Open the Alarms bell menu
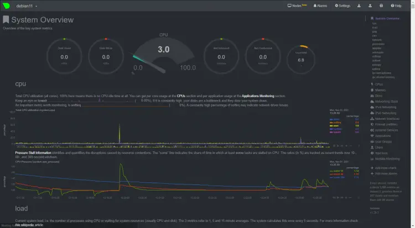This screenshot has width=415, height=228. (x=320, y=6)
